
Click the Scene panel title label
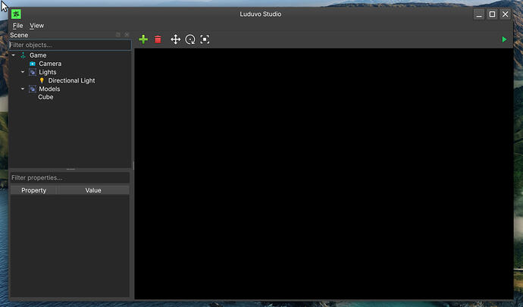(x=19, y=35)
